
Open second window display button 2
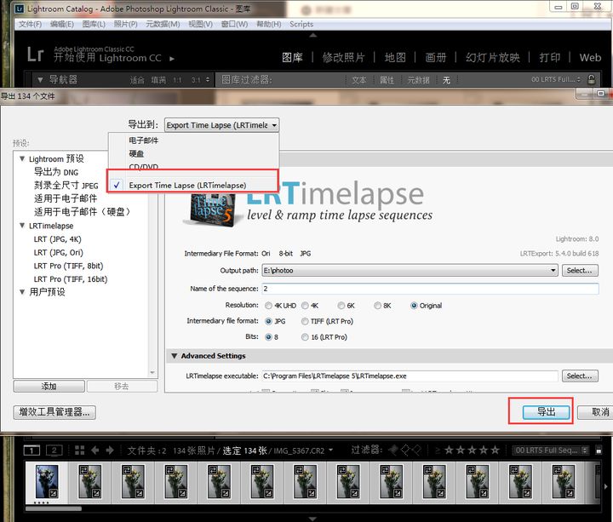point(54,450)
